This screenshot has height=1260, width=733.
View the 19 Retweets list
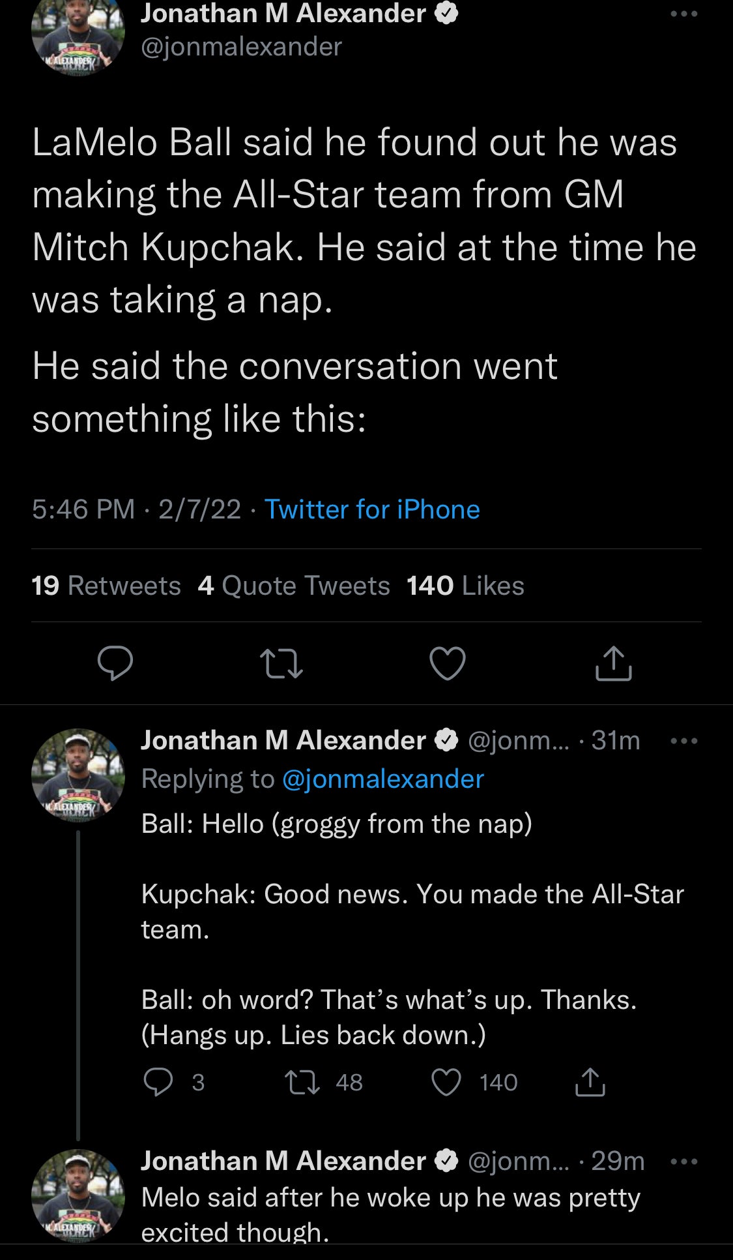(106, 586)
